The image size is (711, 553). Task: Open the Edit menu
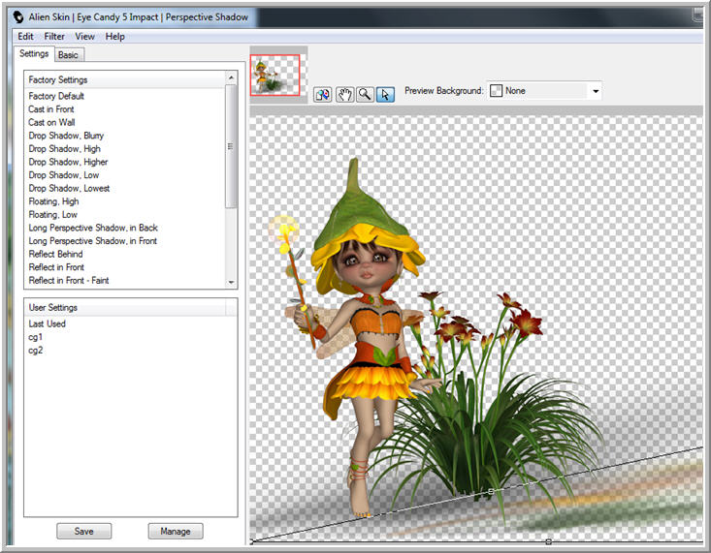point(25,36)
